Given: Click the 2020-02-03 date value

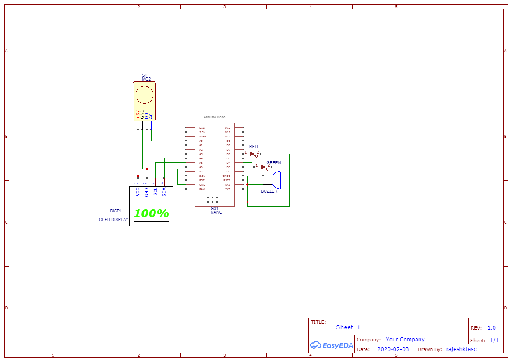Looking at the screenshot, I should coord(393,349).
